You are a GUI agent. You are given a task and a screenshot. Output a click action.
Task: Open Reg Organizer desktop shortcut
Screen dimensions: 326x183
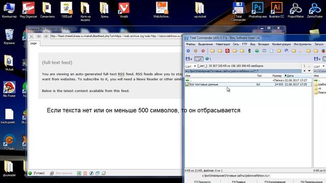tap(29, 10)
